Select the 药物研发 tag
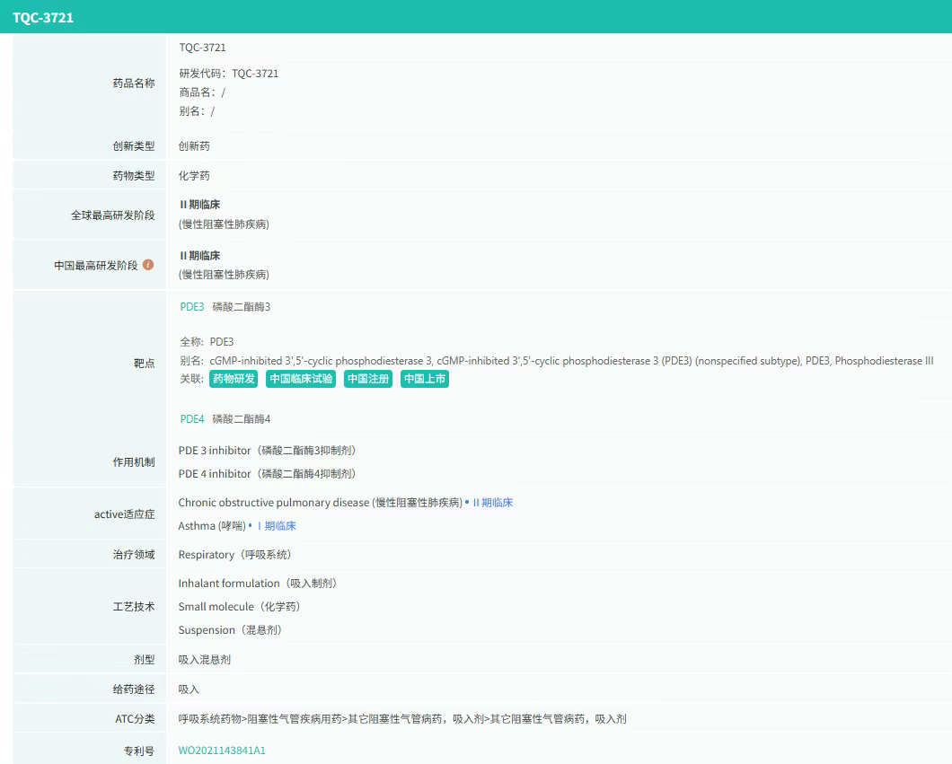Screen dimensions: 952x764 tap(234, 379)
